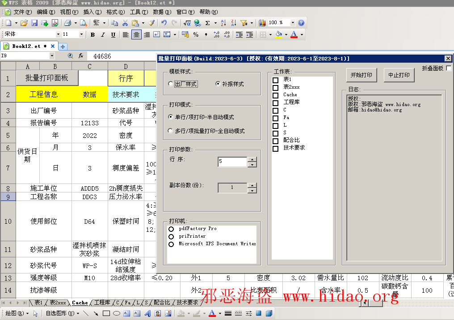Apply the yellow fill color

(x=278, y=35)
